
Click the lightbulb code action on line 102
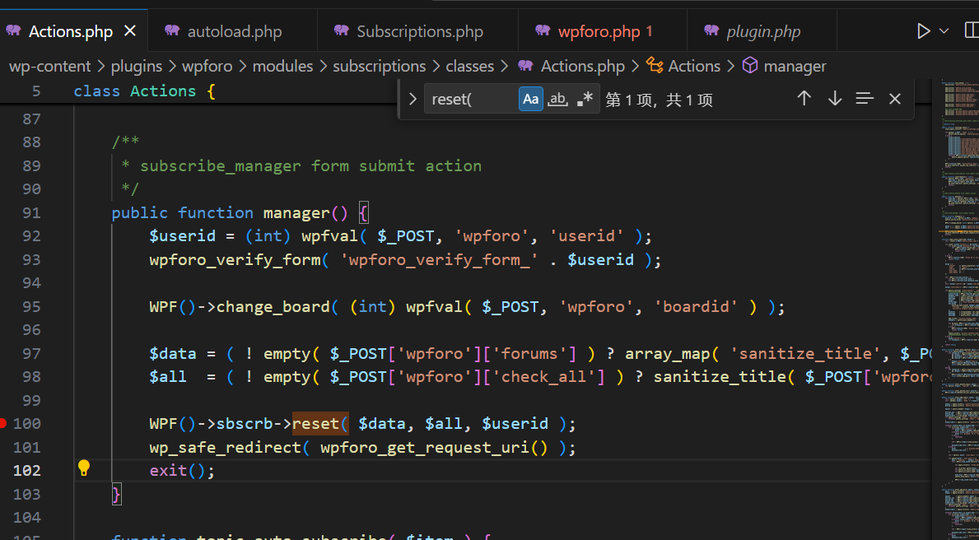click(x=84, y=468)
